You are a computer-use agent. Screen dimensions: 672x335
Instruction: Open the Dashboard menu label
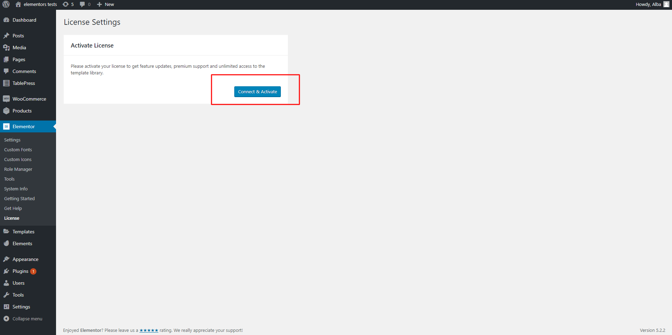pos(24,20)
